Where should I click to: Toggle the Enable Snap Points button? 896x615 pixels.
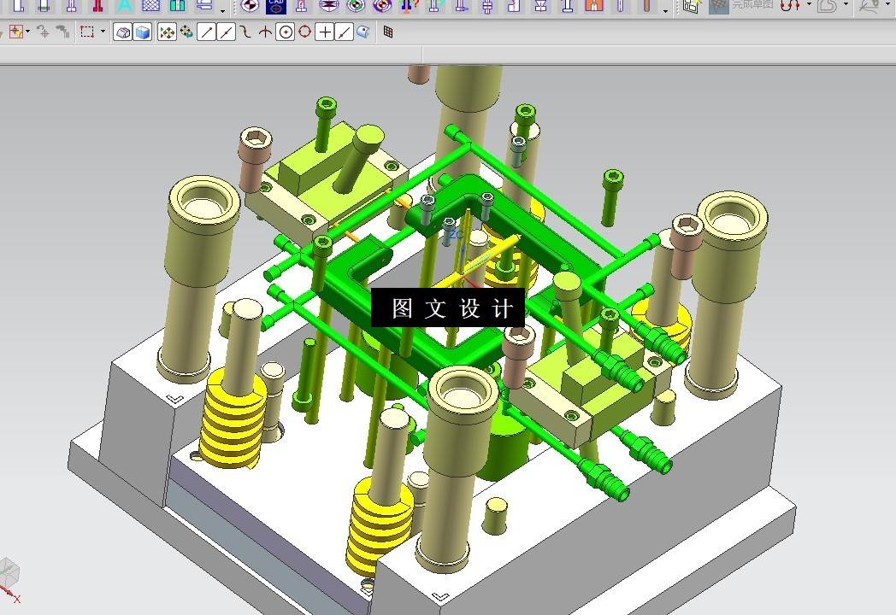click(167, 32)
